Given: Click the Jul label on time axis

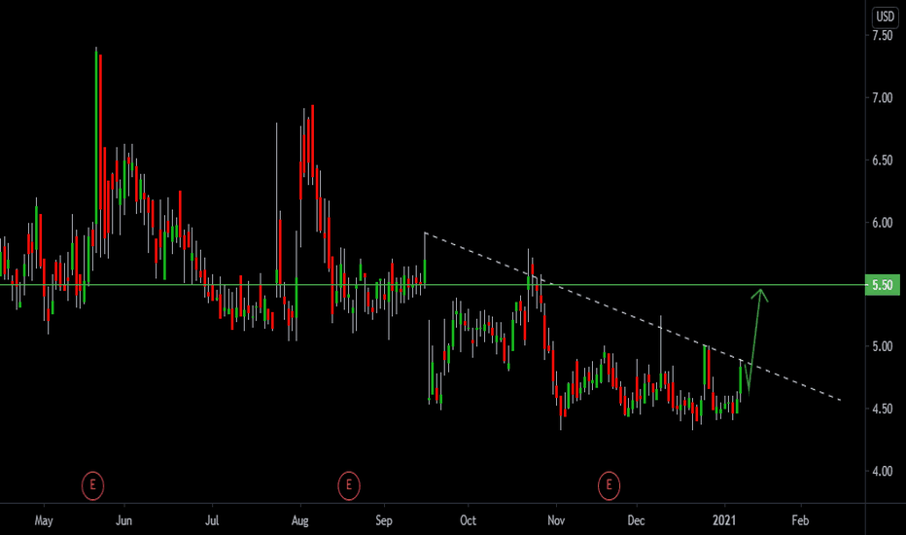Looking at the screenshot, I should [x=212, y=520].
